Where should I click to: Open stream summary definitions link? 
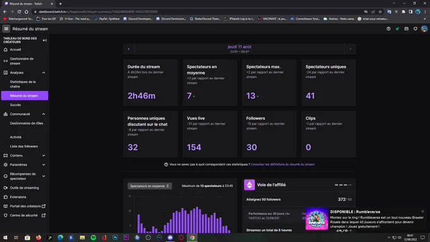click(283, 164)
